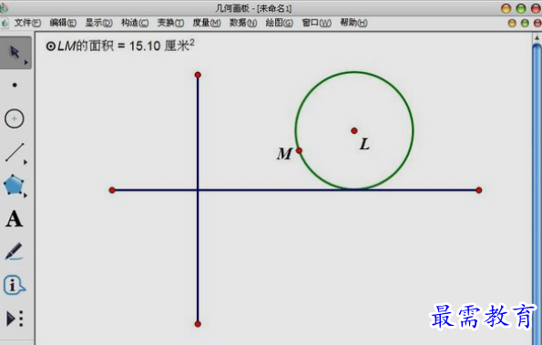Open the 窗口 menu

click(x=316, y=23)
